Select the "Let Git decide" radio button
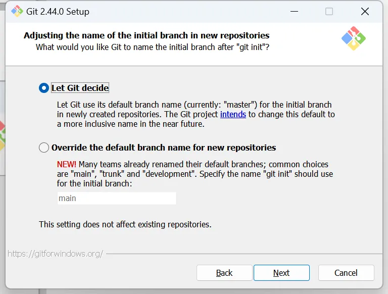Image resolution: width=388 pixels, height=294 pixels. coord(44,88)
